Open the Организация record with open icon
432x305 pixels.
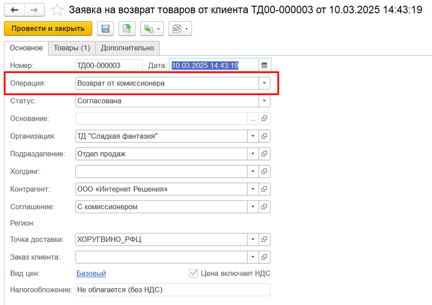264,136
